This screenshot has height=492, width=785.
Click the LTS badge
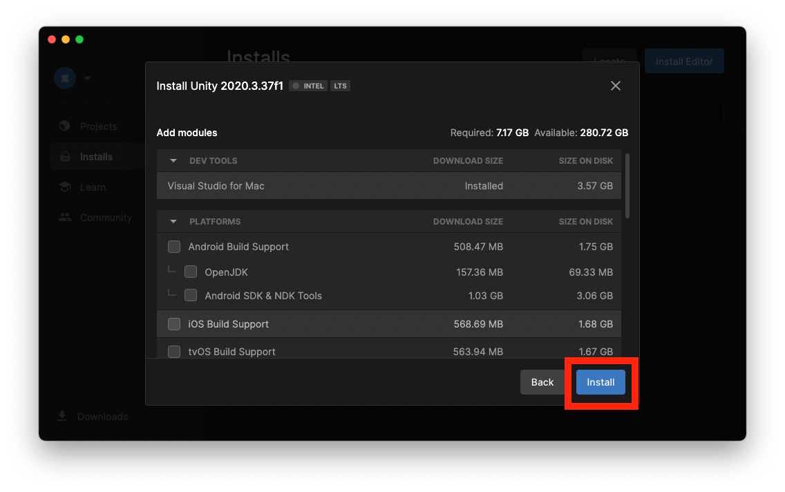[x=340, y=86]
